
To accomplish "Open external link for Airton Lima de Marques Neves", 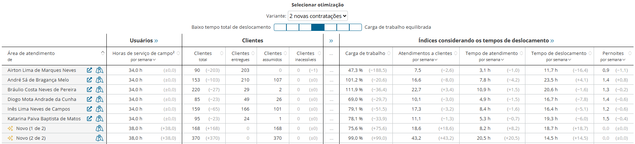I will [x=89, y=70].
